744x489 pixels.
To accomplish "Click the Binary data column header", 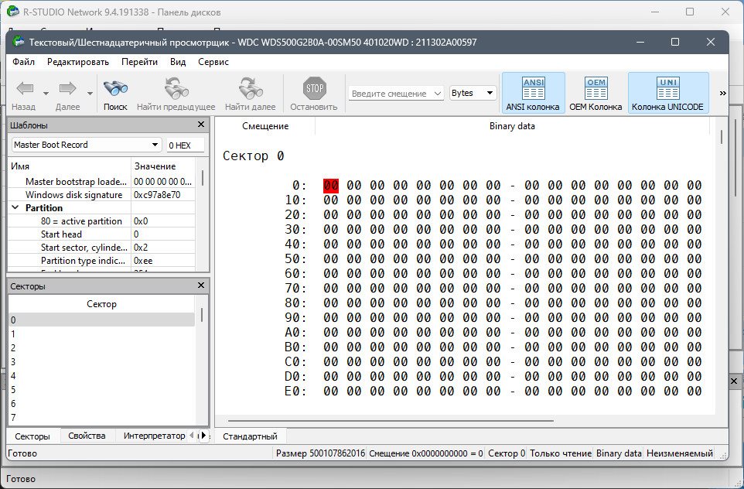I will click(x=512, y=126).
